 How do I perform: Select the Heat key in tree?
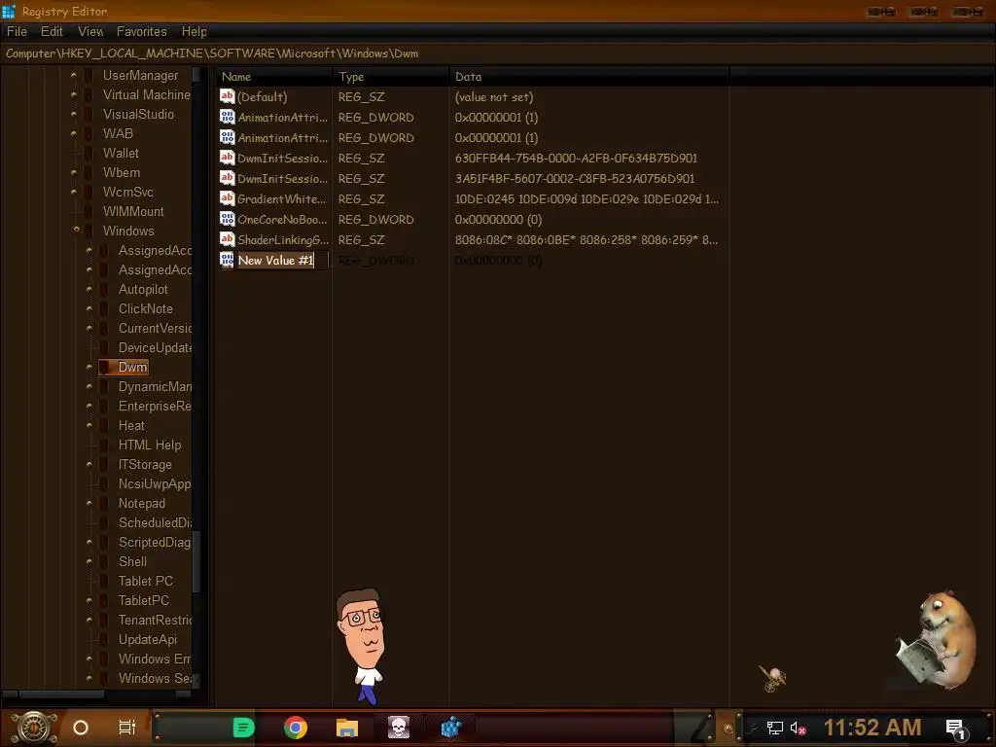(131, 426)
